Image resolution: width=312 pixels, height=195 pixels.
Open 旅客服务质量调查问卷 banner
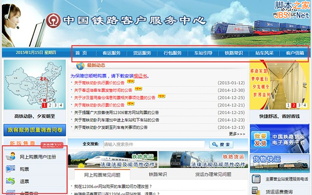coord(35,130)
